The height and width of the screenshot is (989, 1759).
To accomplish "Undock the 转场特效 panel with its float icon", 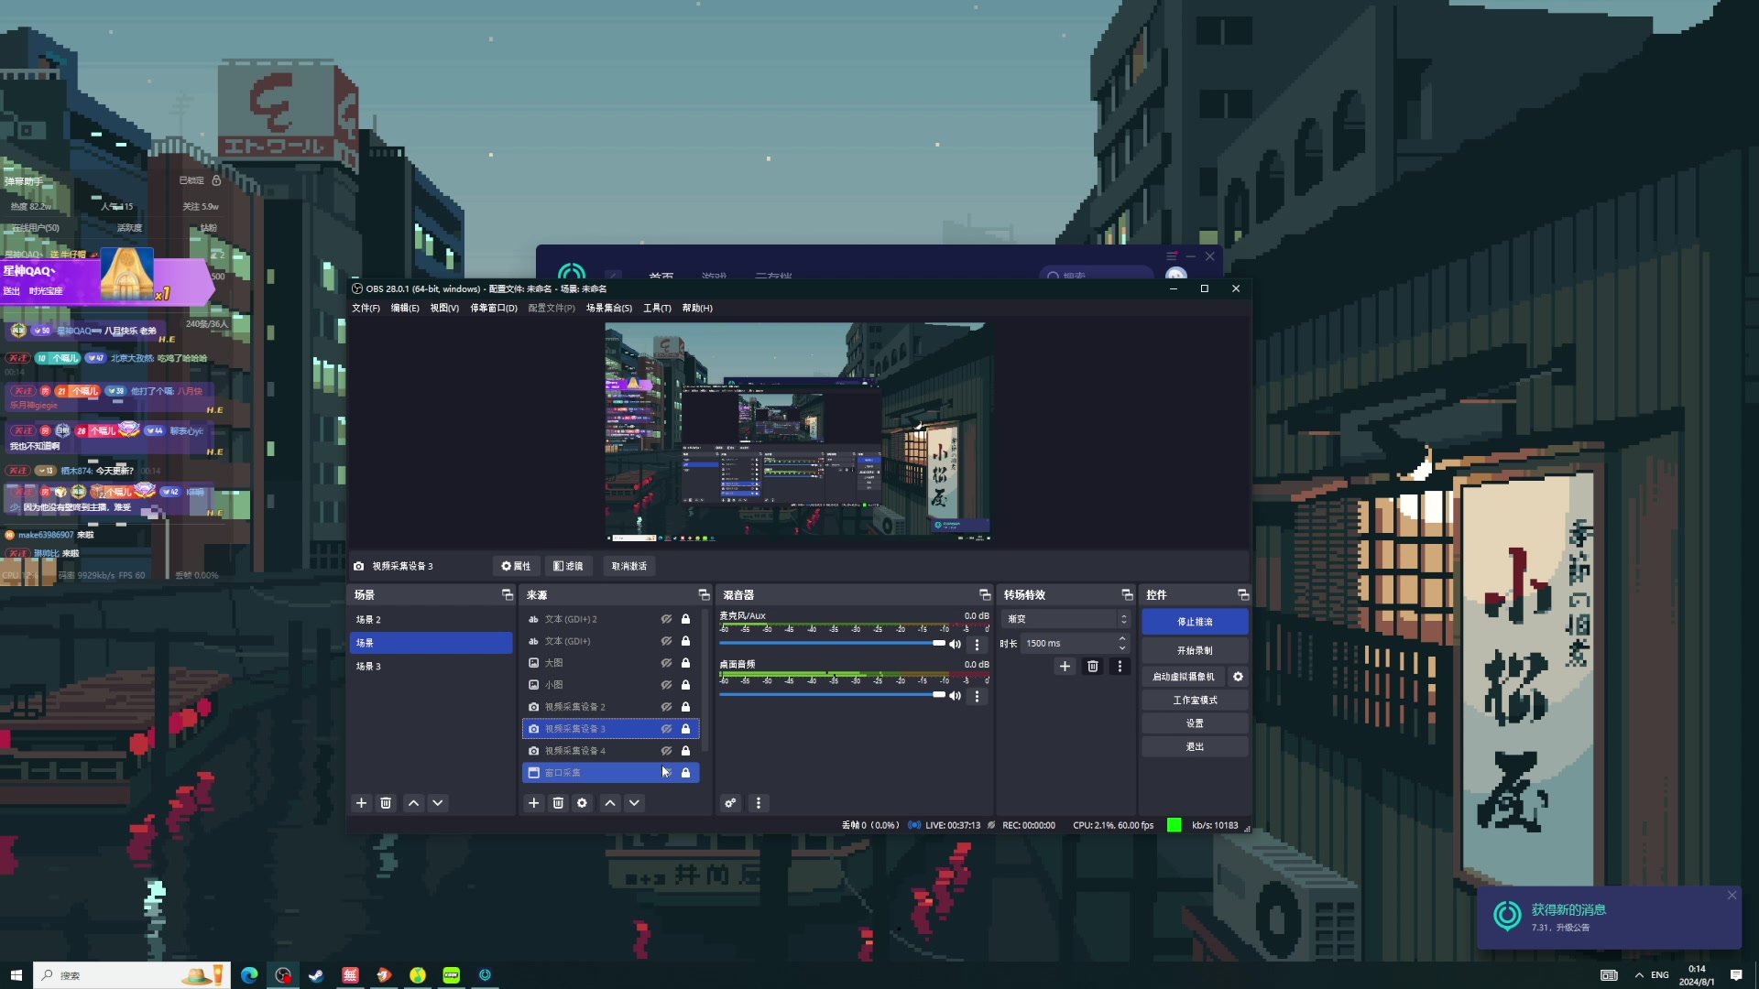I will pyautogui.click(x=1127, y=595).
